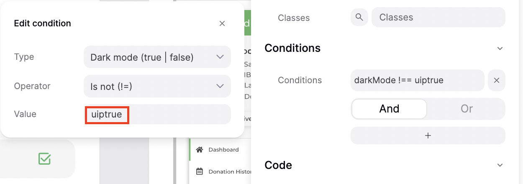Viewport: 523px width, 184px height.
Task: Click the Donation History calendar icon
Action: point(200,171)
